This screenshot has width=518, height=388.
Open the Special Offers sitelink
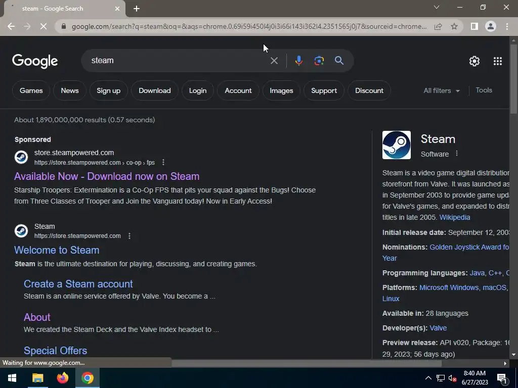(56, 351)
